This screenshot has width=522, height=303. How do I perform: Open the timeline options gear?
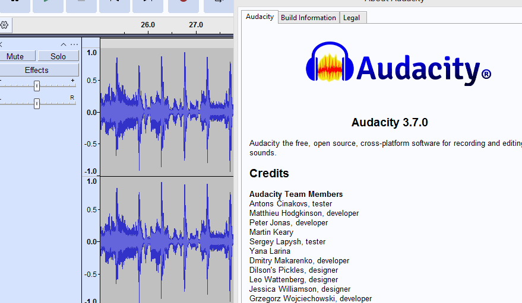pos(4,25)
